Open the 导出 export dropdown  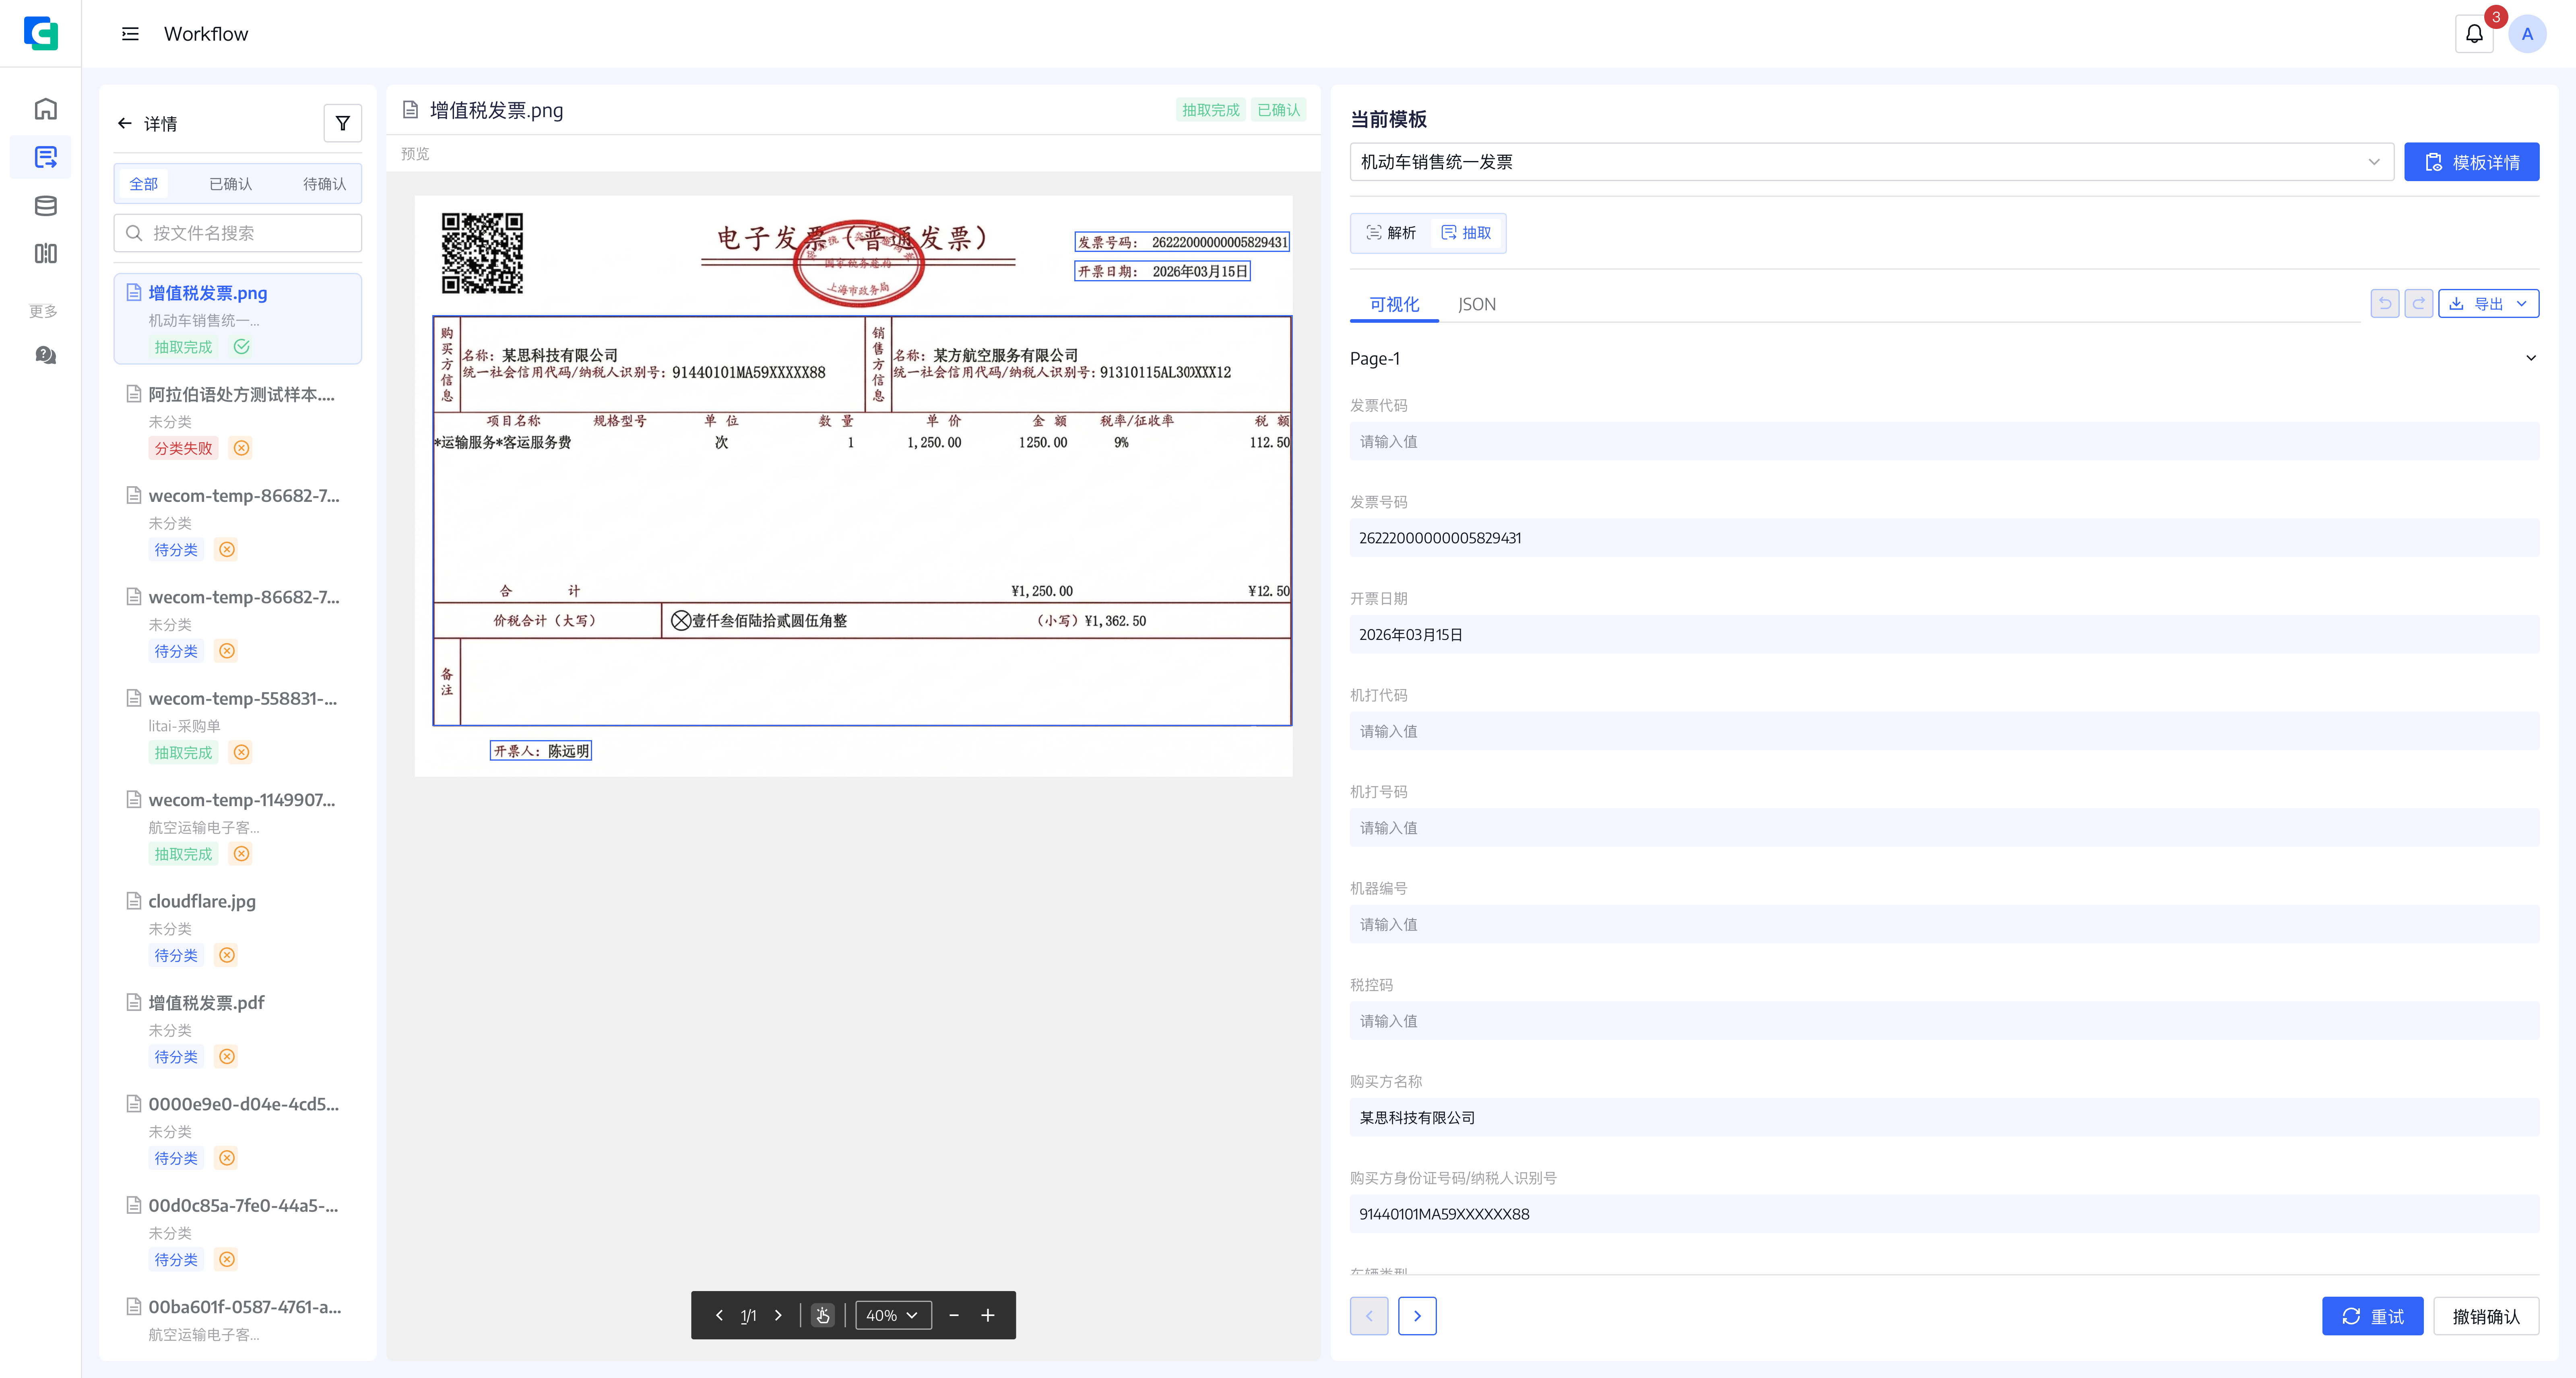point(2488,303)
